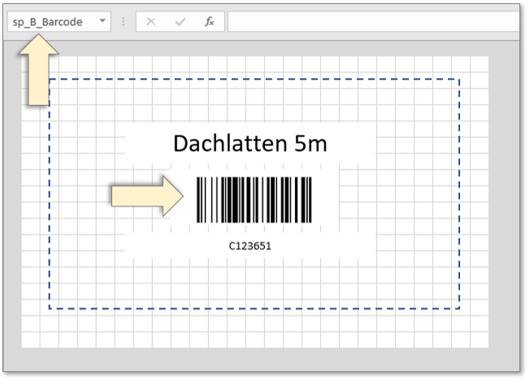Click the three-dot handle beside Name Box
530x381 pixels.
124,22
